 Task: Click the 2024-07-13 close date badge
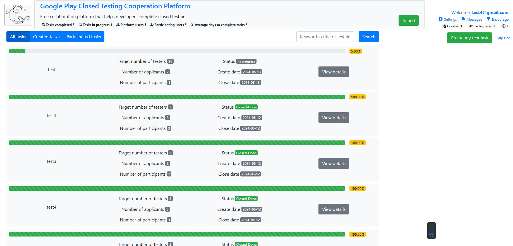251,83
